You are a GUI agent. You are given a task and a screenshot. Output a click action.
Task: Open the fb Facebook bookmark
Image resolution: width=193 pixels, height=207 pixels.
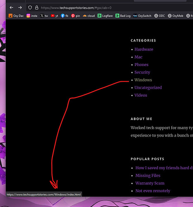[x=65, y=16]
